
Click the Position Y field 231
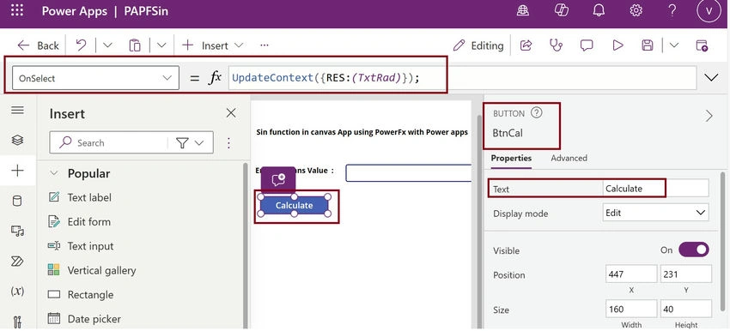click(686, 274)
